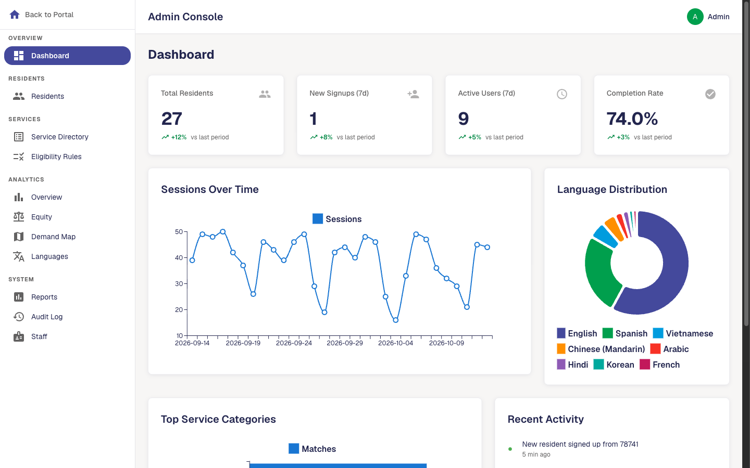Viewport: 750px width, 468px height.
Task: Open the Dashboard menu item
Action: (x=67, y=56)
